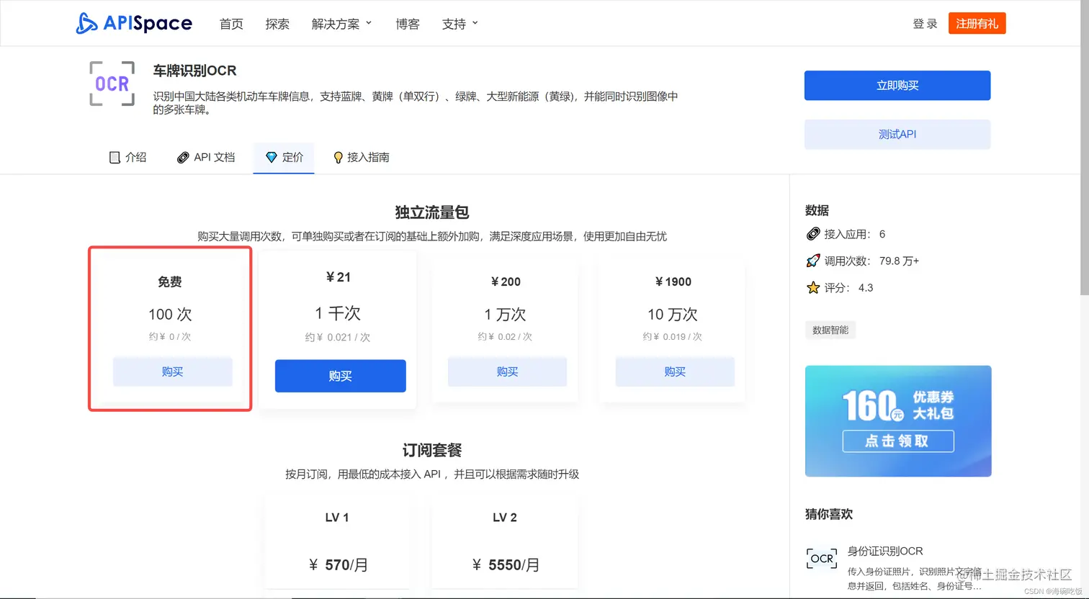This screenshot has height=599, width=1089.
Task: Click the document icon next to 介绍
Action: pos(115,157)
